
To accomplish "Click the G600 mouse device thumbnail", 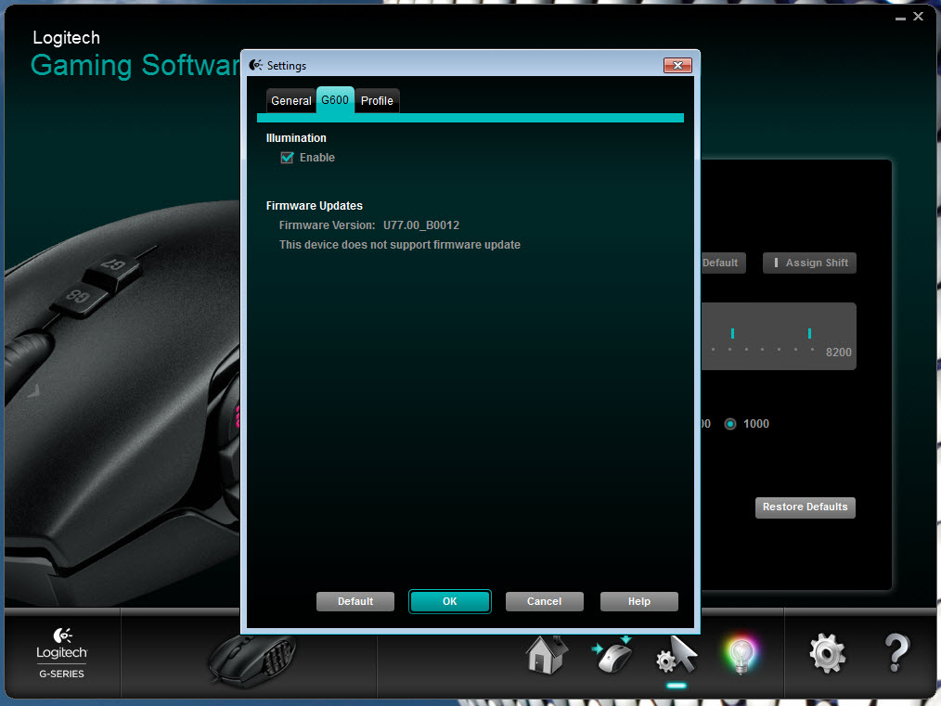I will 252,661.
